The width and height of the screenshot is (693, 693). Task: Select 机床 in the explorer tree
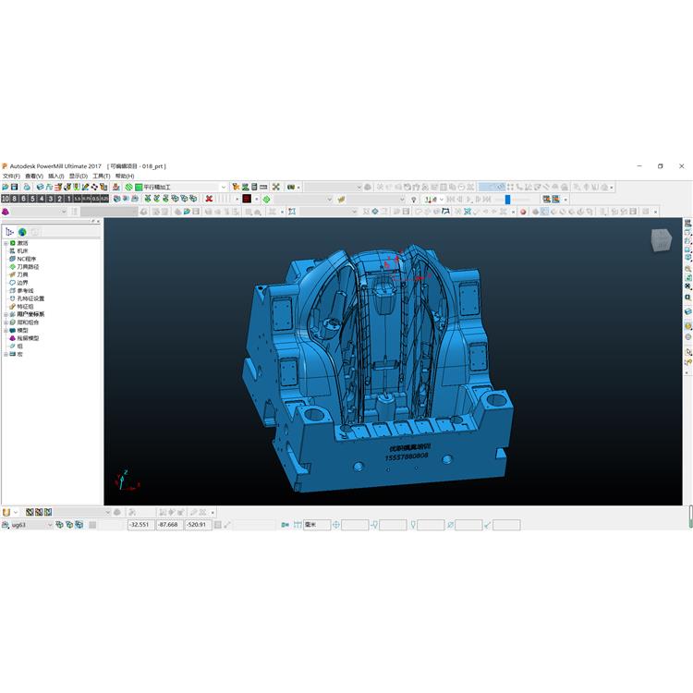coord(22,251)
